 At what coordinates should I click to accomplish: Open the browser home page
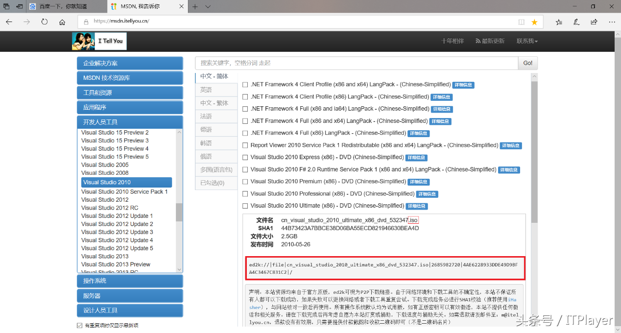point(62,22)
